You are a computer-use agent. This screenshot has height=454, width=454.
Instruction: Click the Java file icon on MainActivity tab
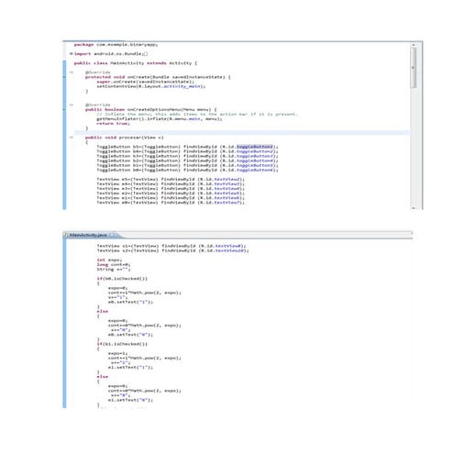66,235
